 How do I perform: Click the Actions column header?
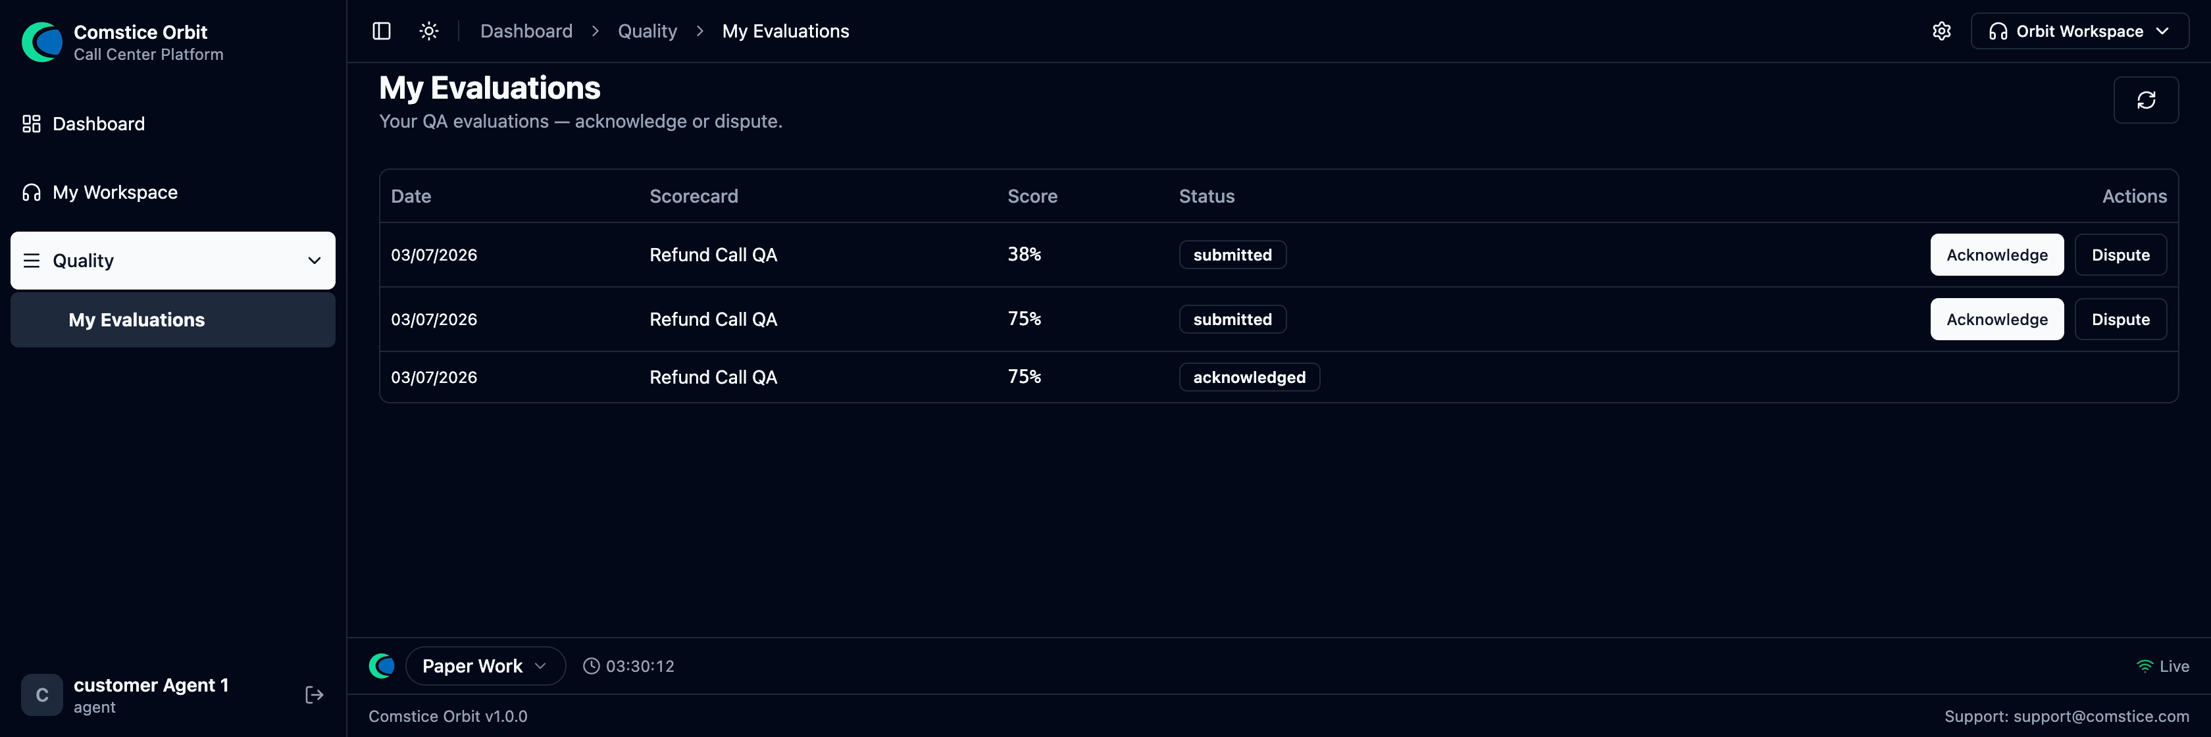(2134, 195)
